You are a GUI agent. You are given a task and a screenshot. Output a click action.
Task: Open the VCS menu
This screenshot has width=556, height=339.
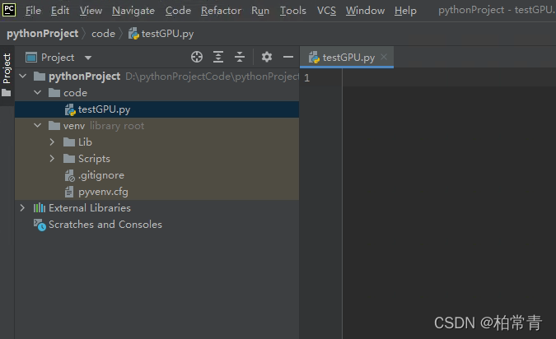coord(326,11)
